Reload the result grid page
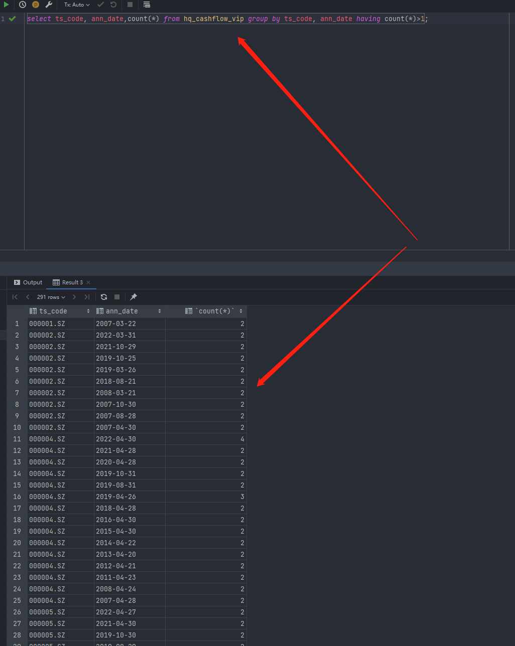Screen dimensions: 515x646 point(104,297)
